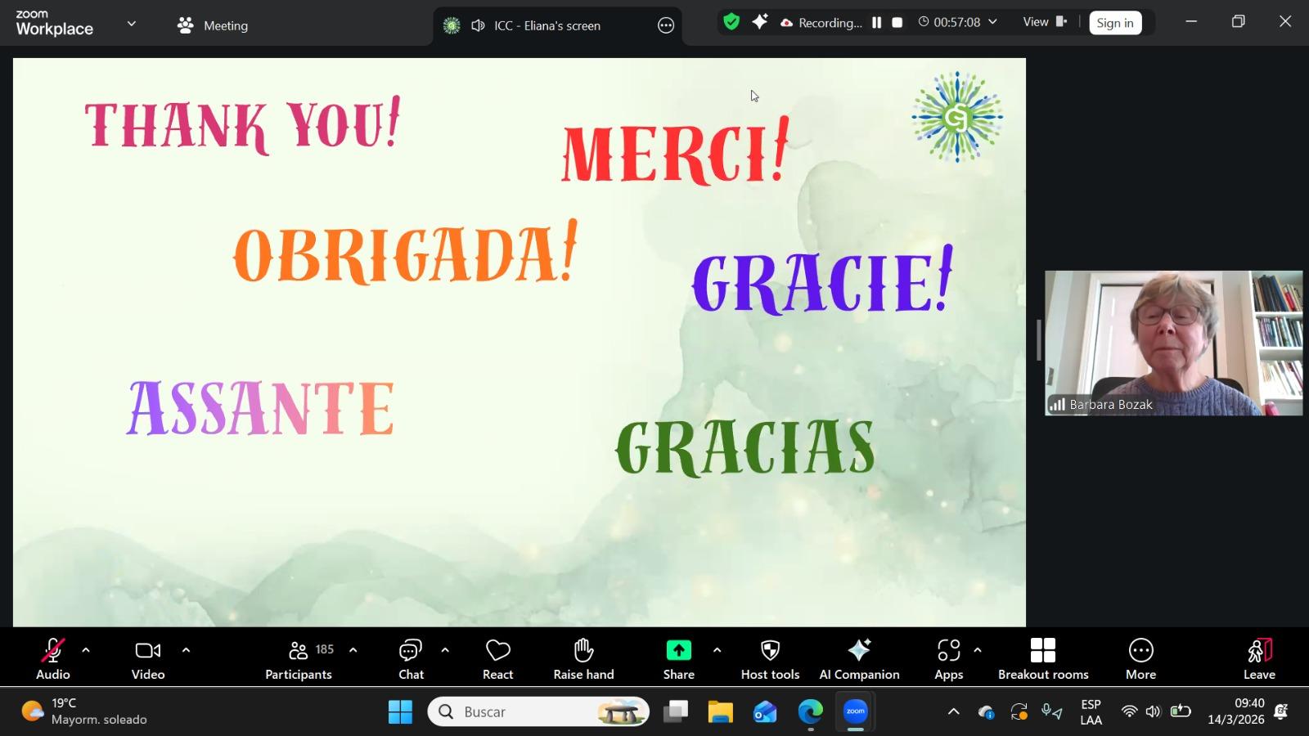Screen dimensions: 1309x736
Task: Open the Chat panel
Action: (410, 658)
